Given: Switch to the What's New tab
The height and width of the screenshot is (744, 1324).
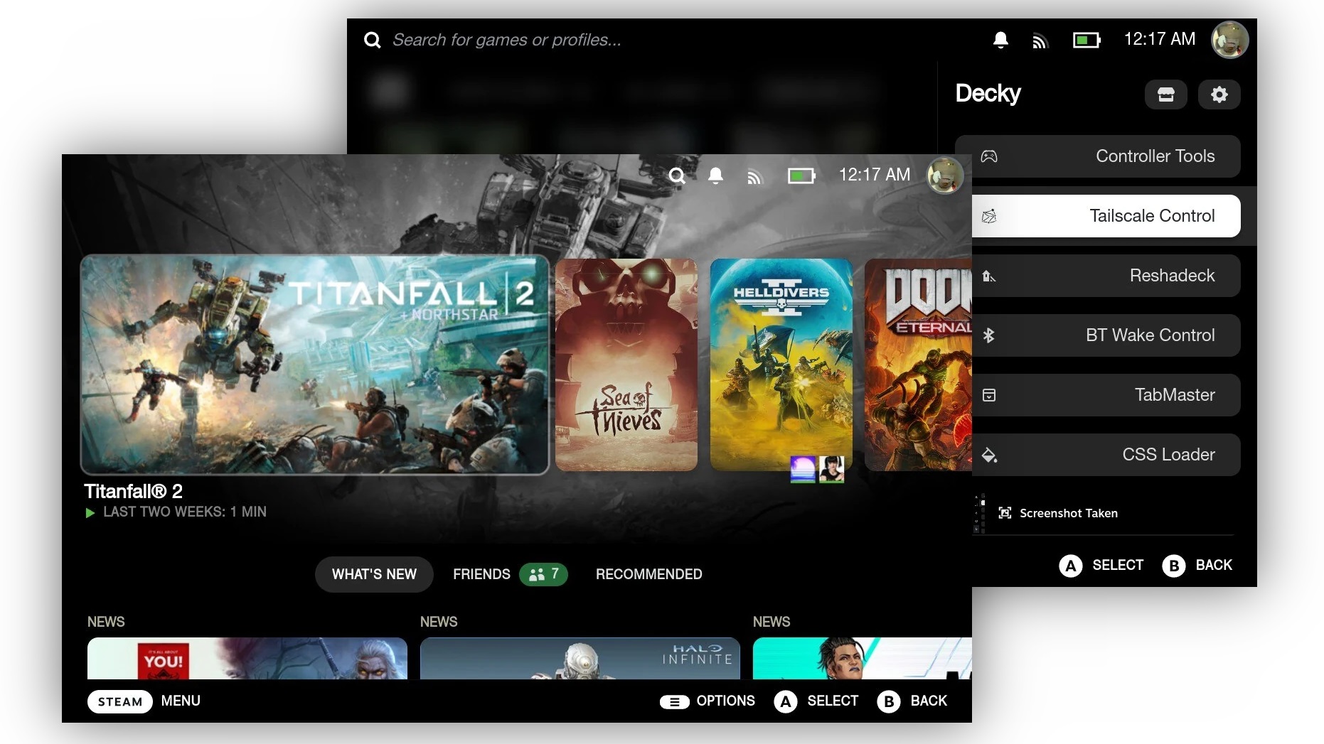Looking at the screenshot, I should pos(374,574).
